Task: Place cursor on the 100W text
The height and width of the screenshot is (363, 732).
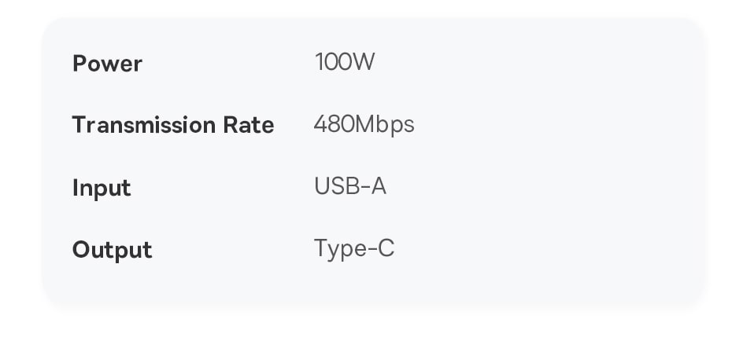Action: [344, 62]
